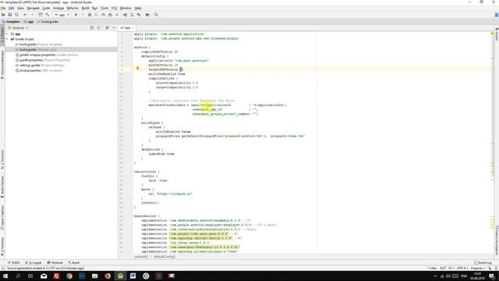
Task: Open the VCS menu
Action: pos(114,8)
